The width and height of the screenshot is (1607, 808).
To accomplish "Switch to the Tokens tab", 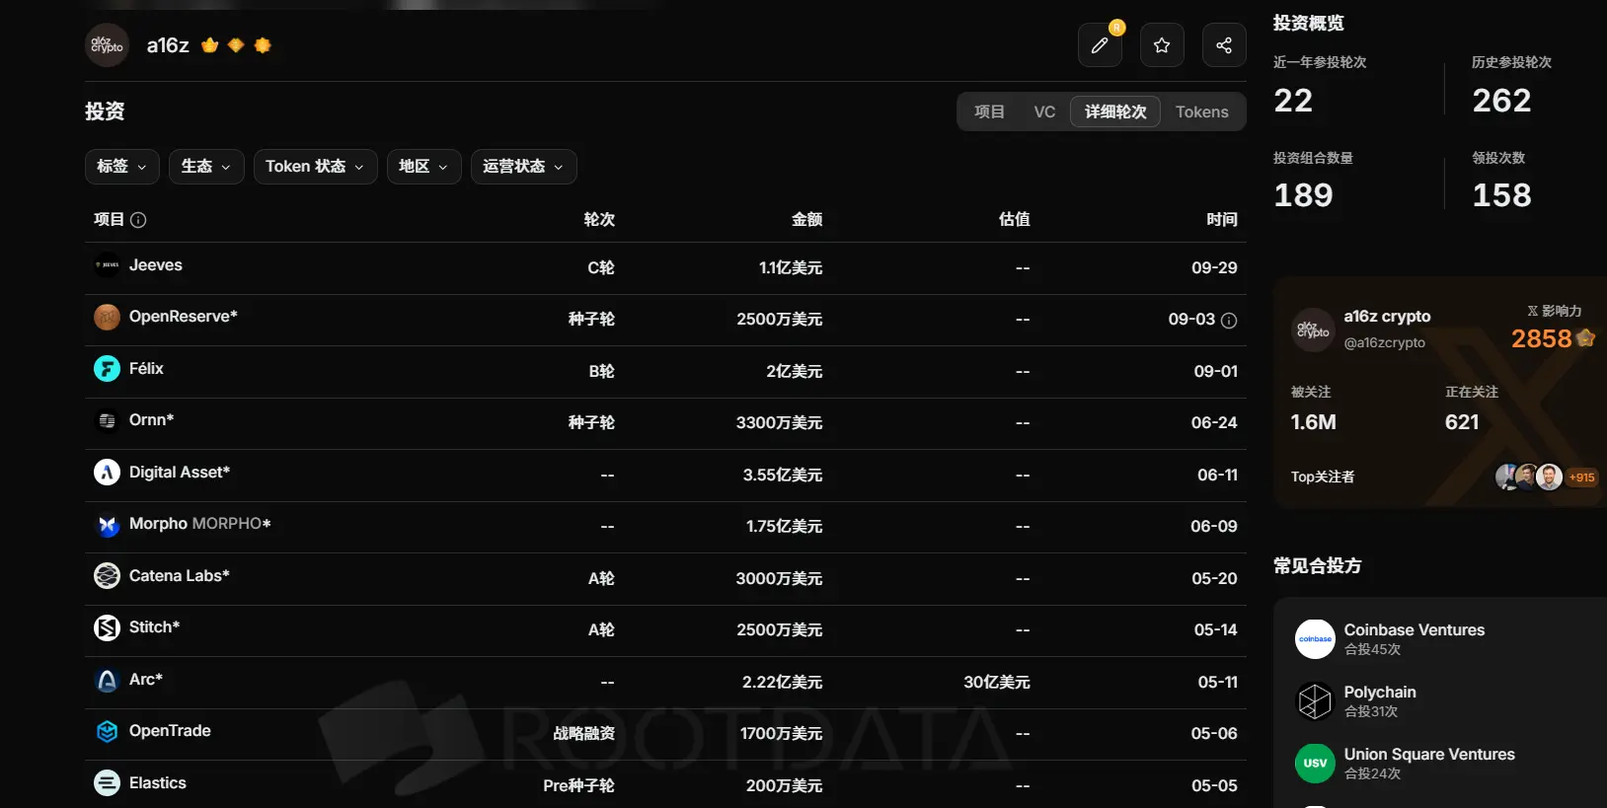I will pyautogui.click(x=1202, y=112).
